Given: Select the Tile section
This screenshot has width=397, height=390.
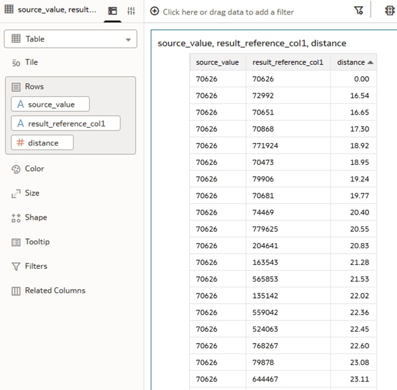Looking at the screenshot, I should [31, 62].
